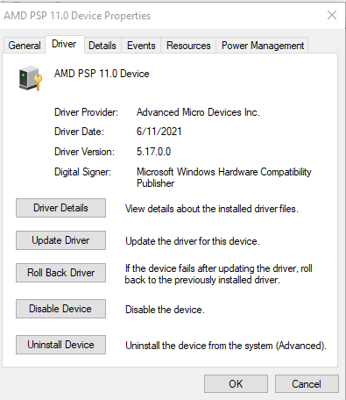This screenshot has height=400, width=346.
Task: Confirm the dialog with OK
Action: click(x=236, y=384)
